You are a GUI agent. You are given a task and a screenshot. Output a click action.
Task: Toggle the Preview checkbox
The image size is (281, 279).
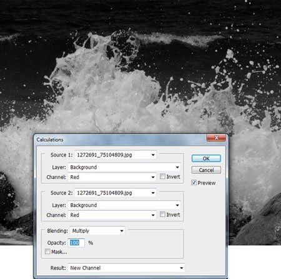194,183
